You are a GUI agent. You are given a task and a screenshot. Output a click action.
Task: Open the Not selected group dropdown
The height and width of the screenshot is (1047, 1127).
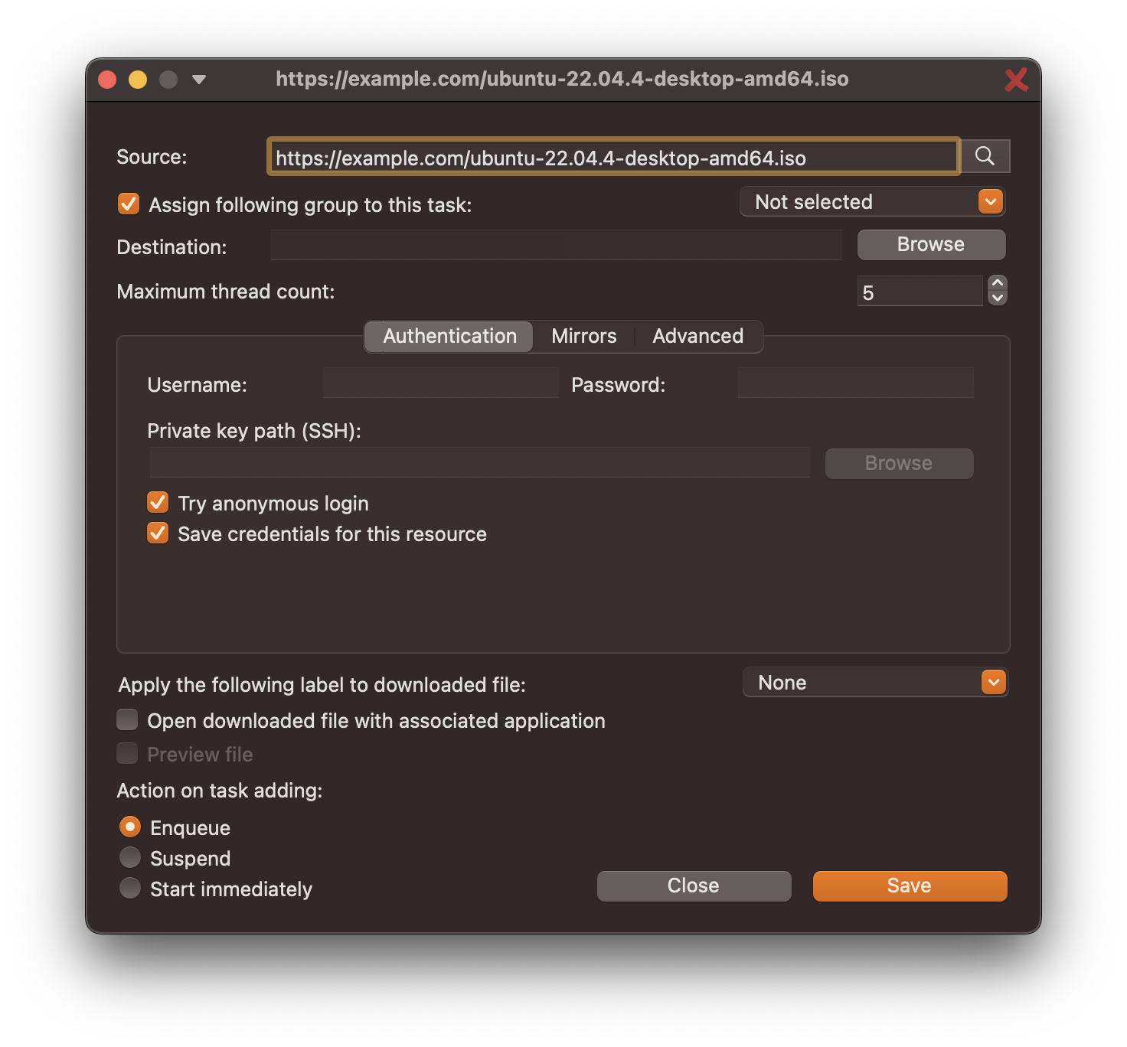tap(872, 202)
